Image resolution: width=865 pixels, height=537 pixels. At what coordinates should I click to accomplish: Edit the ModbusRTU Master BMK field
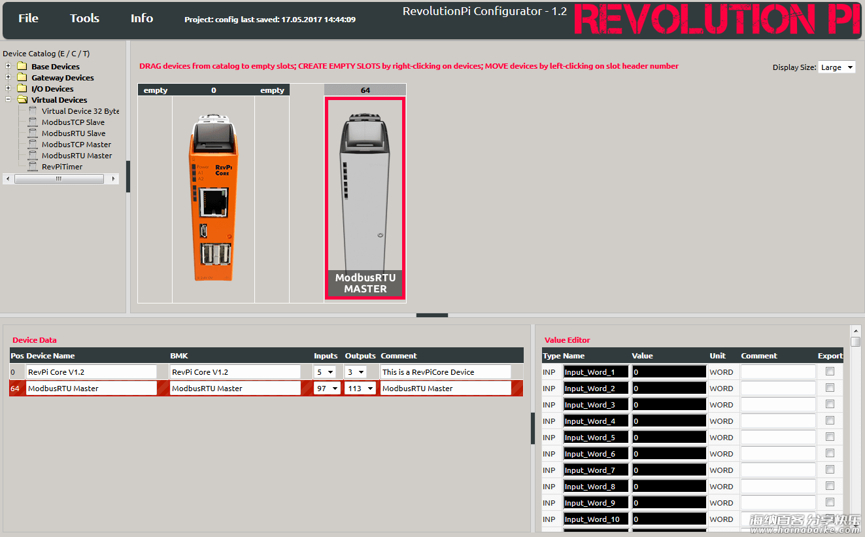click(235, 388)
